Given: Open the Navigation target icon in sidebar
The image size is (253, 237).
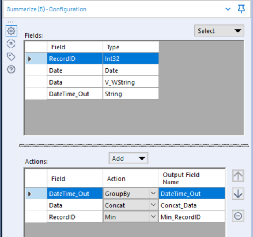Looking at the screenshot, I should (x=11, y=44).
